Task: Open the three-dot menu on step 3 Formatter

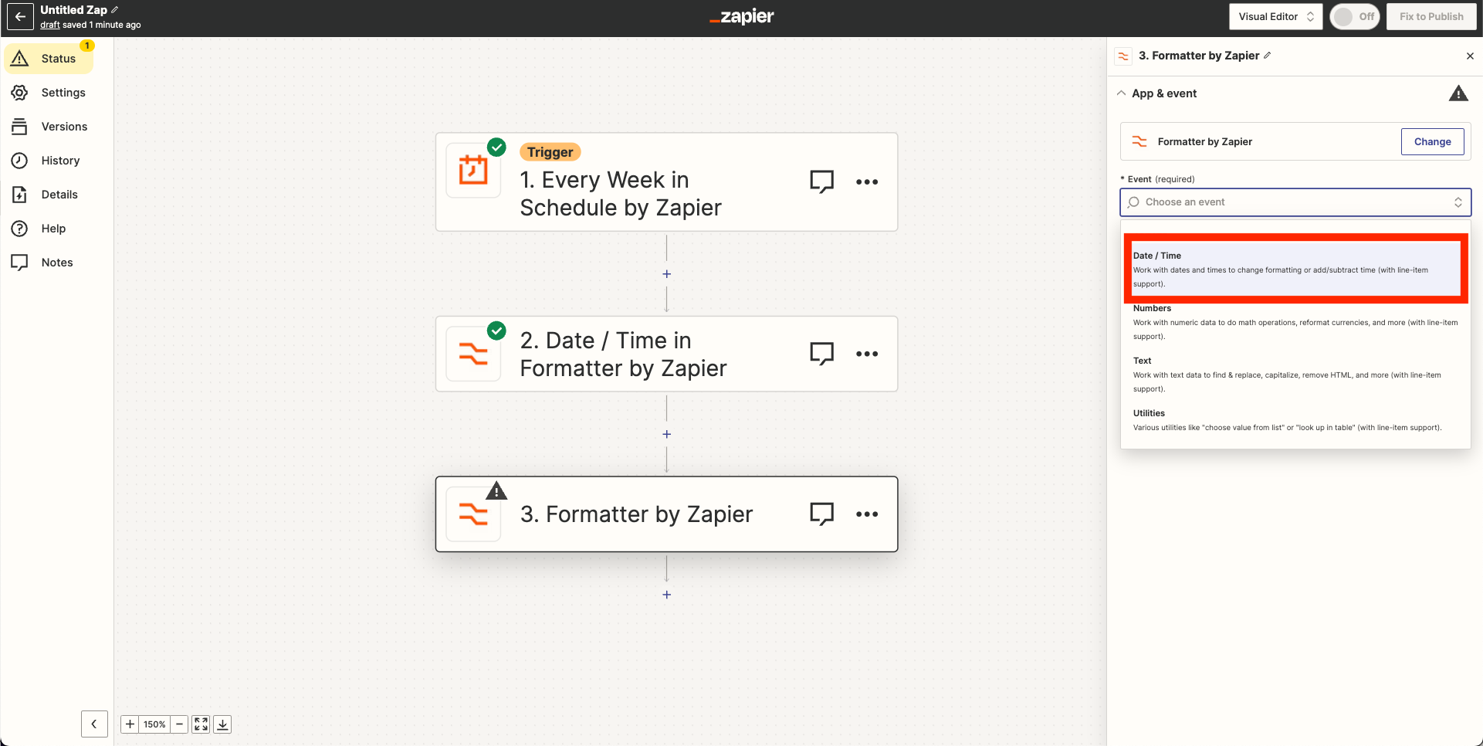Action: tap(867, 514)
